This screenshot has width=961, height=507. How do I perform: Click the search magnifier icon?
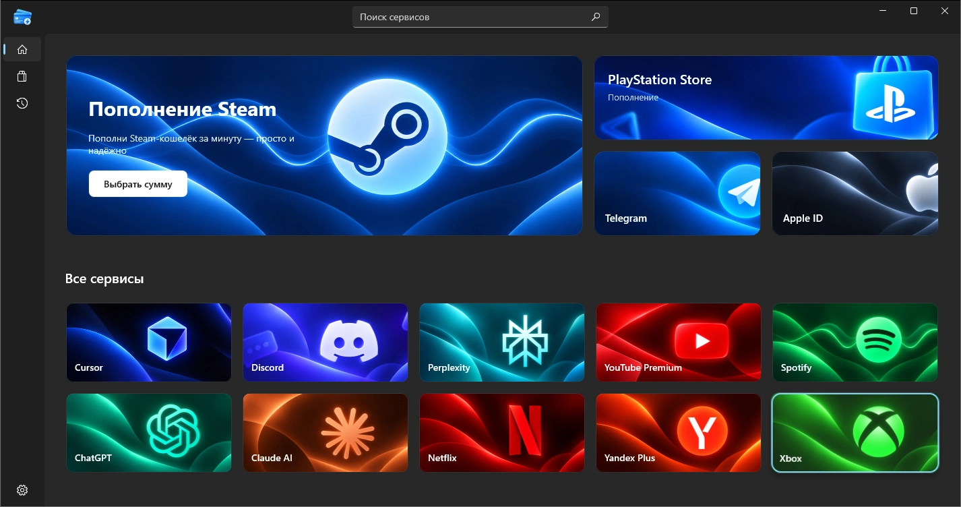tap(596, 17)
